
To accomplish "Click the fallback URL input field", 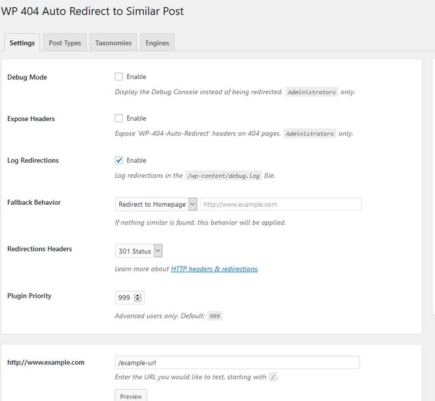I will pos(281,204).
